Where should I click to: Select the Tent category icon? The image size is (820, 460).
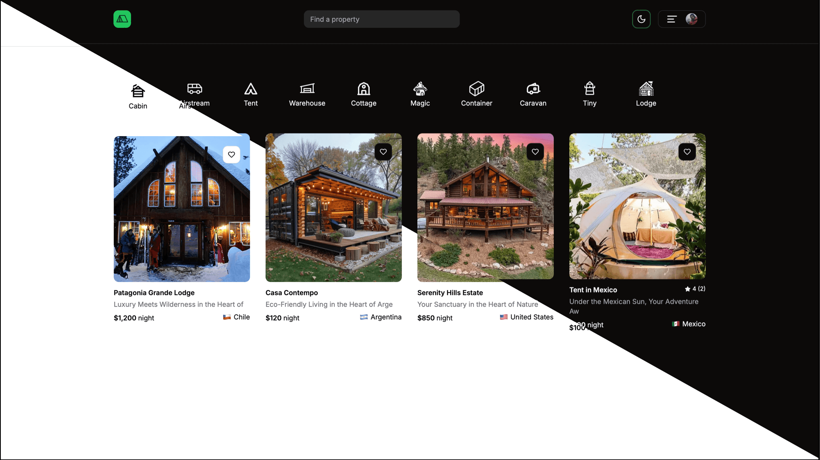click(x=250, y=89)
